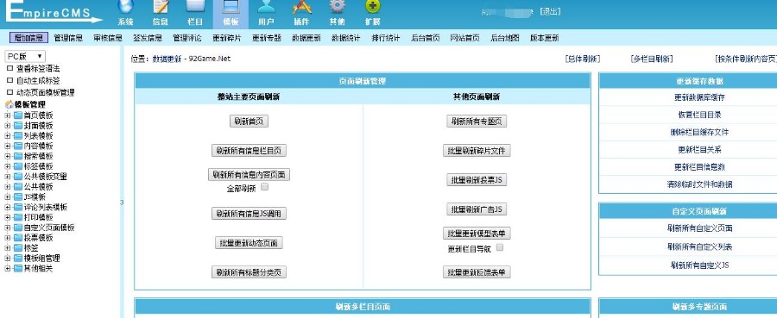Expand the 自定义页面模板 tree node
The image size is (777, 318).
8,228
